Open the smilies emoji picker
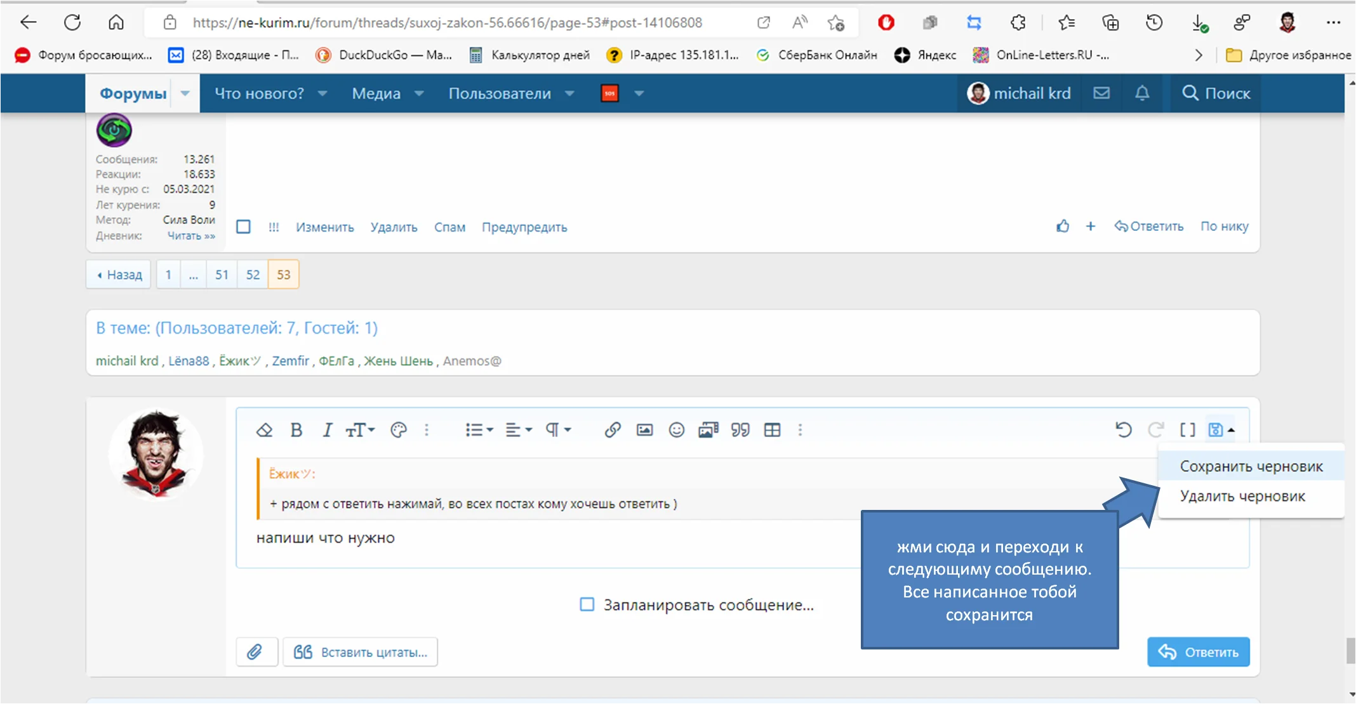The width and height of the screenshot is (1356, 704). click(x=676, y=430)
